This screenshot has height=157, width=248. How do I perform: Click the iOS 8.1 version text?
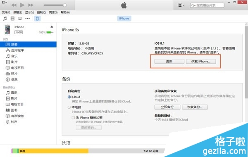pos(160,43)
